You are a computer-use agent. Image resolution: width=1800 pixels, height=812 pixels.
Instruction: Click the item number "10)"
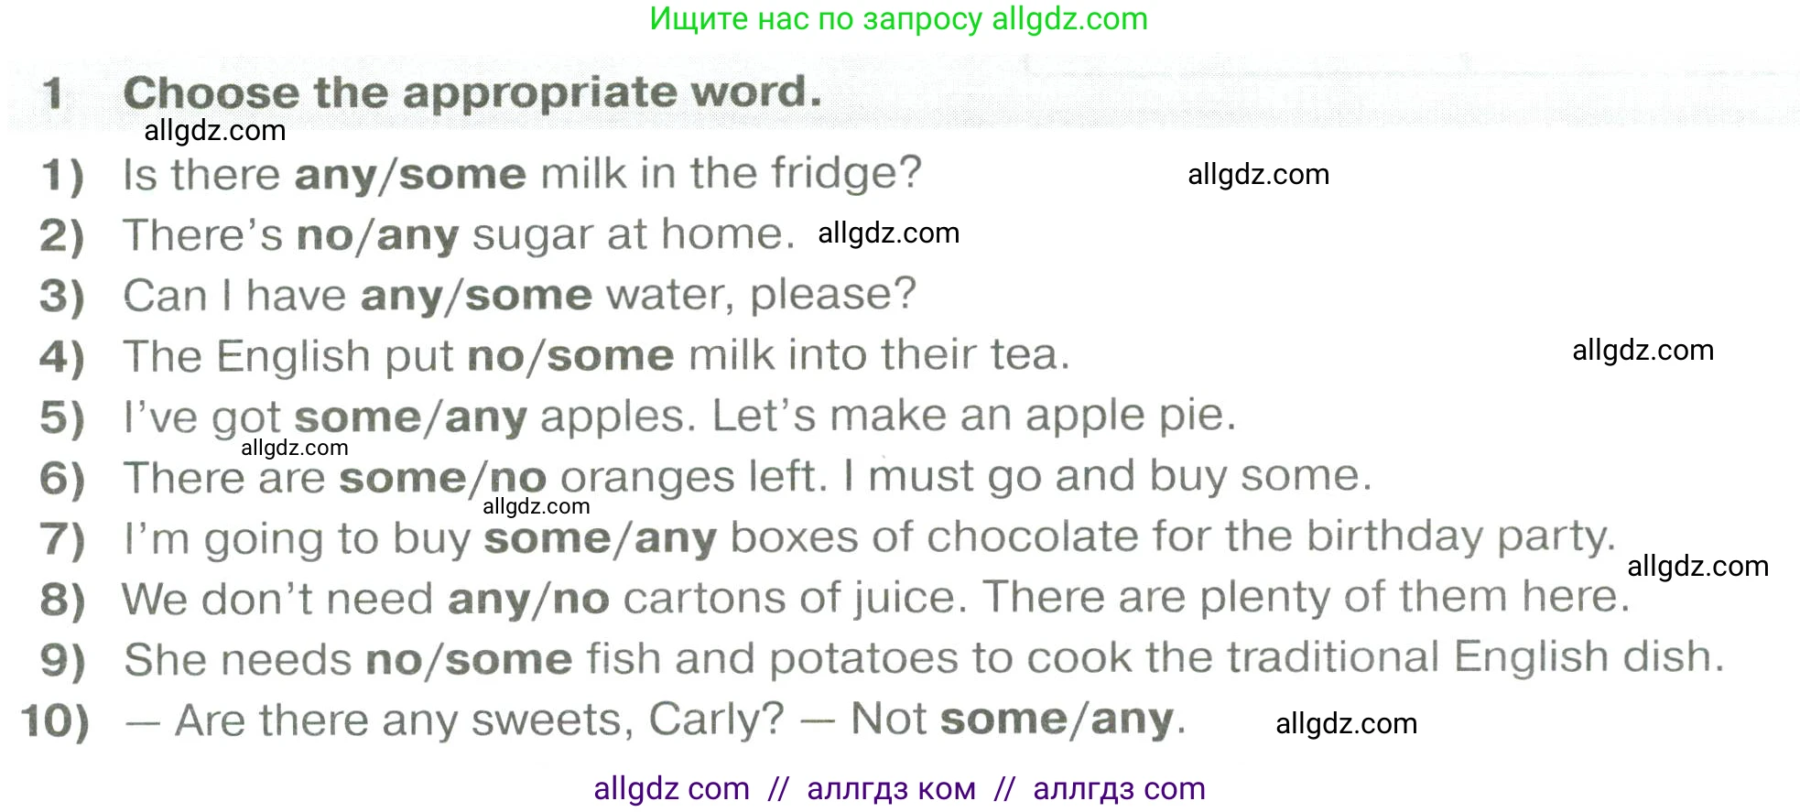(56, 721)
